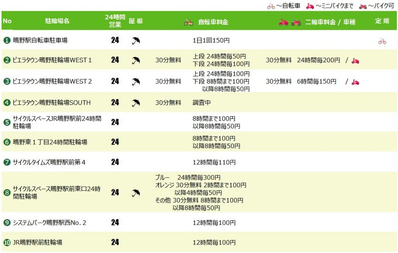Viewport: 398px width, 253px height.
Task: Click the green number 10 circle badge
Action: [x=7, y=243]
